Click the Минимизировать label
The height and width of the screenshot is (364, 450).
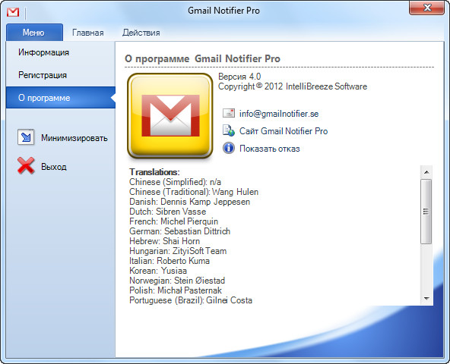pos(74,138)
